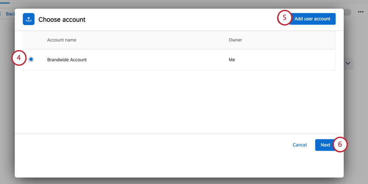The height and width of the screenshot is (184, 368).
Task: Click the Choose account dialog title
Action: 62,19
